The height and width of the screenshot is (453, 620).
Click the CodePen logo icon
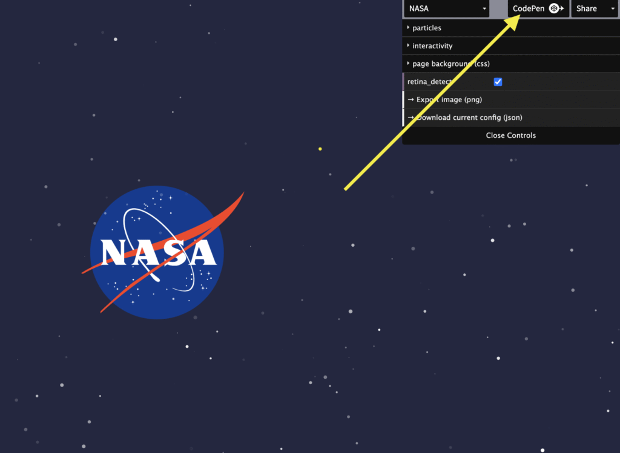pos(553,8)
